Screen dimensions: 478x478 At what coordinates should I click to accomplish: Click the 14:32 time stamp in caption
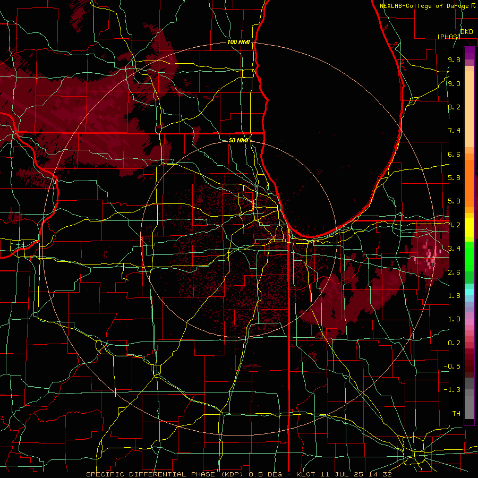[x=379, y=474]
